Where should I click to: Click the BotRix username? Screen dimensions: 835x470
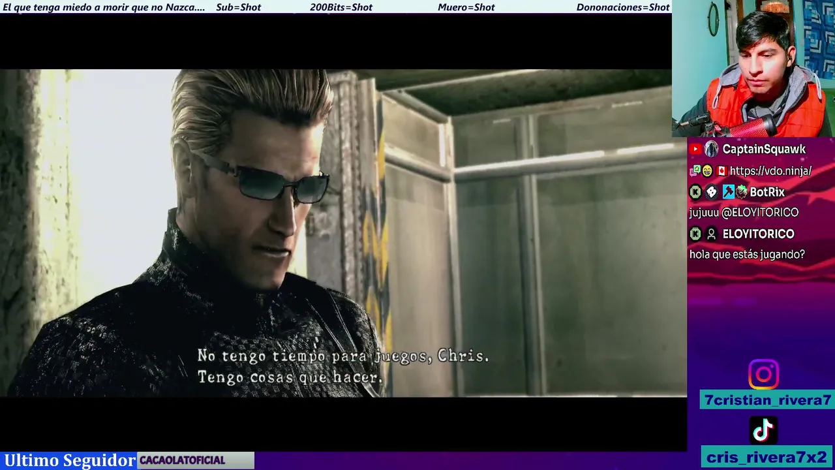pos(767,192)
